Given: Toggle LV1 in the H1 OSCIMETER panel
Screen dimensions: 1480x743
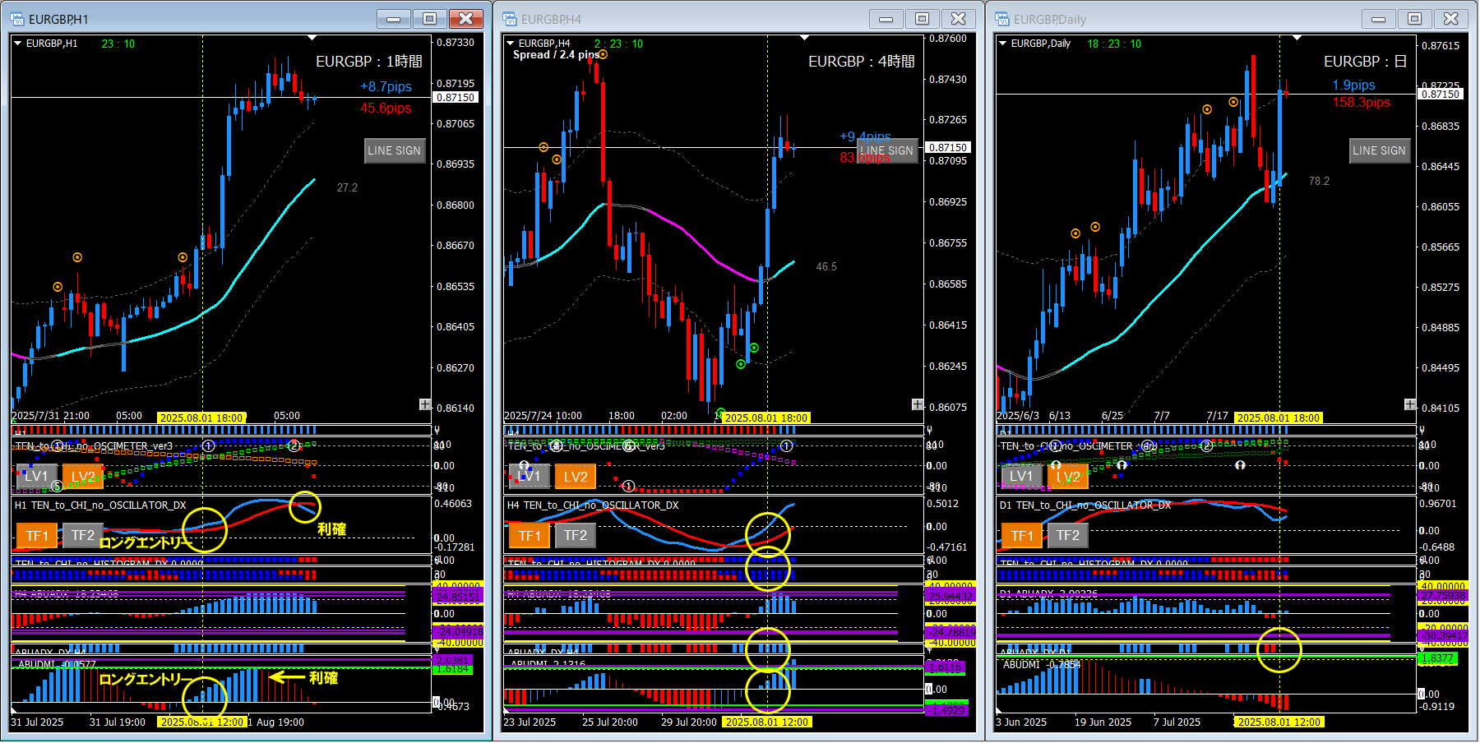Looking at the screenshot, I should 37,477.
